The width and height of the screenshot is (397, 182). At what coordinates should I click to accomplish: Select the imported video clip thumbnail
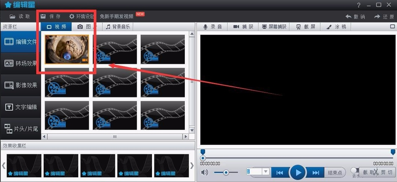[x=67, y=49]
